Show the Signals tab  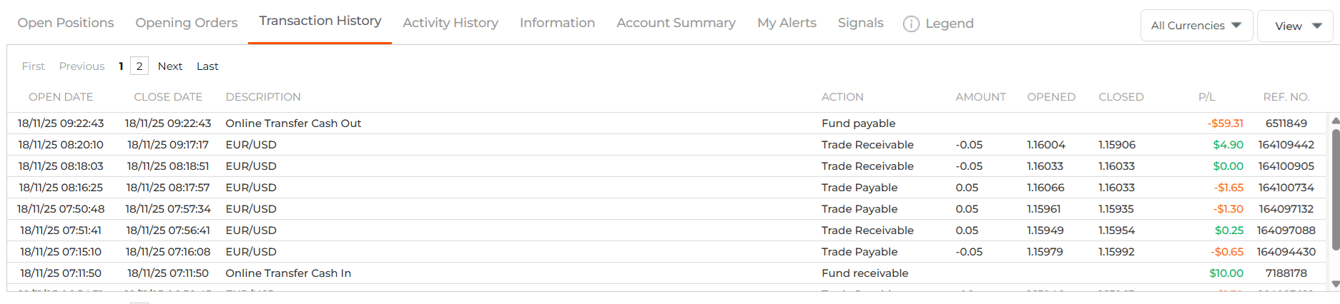[x=860, y=23]
